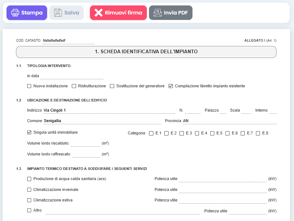The width and height of the screenshot is (294, 221).
Task: Select category E.1 checkbox
Action: click(x=151, y=133)
